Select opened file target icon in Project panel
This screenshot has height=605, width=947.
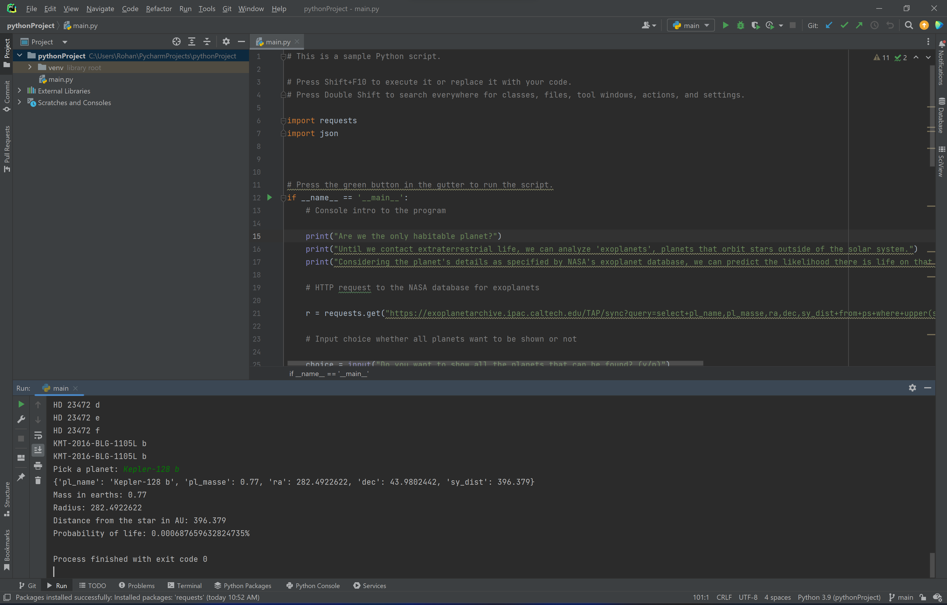(176, 42)
